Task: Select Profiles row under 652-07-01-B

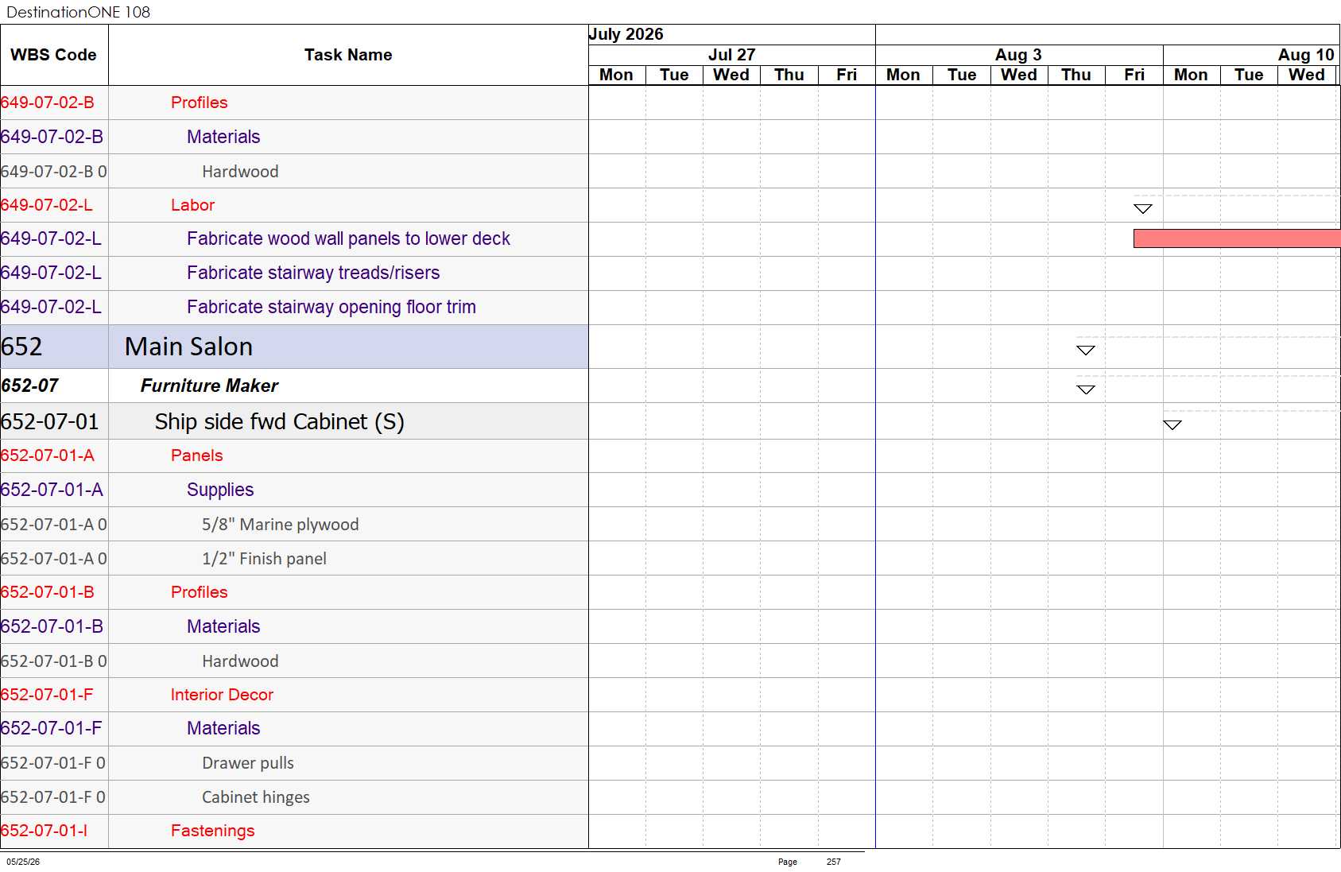Action: tap(294, 592)
